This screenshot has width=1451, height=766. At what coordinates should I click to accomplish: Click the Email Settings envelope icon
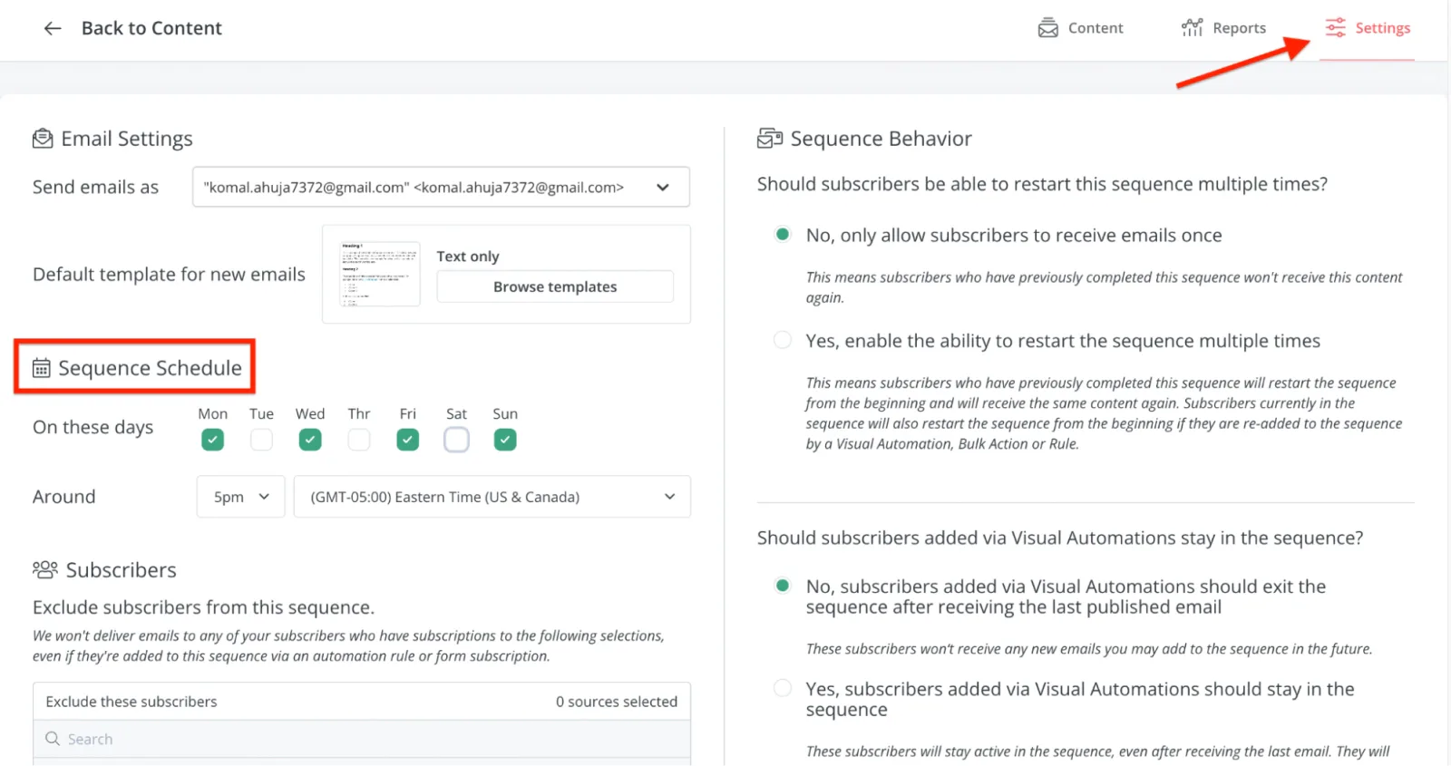click(x=43, y=139)
